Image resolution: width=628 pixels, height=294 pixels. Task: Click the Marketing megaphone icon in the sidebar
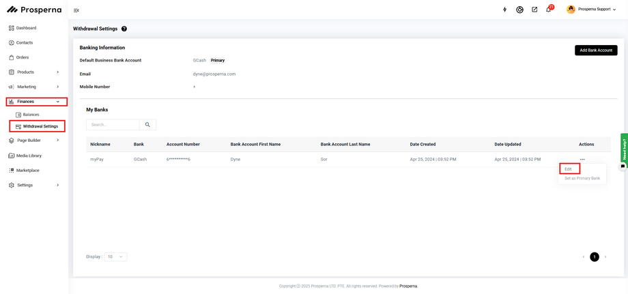11,87
